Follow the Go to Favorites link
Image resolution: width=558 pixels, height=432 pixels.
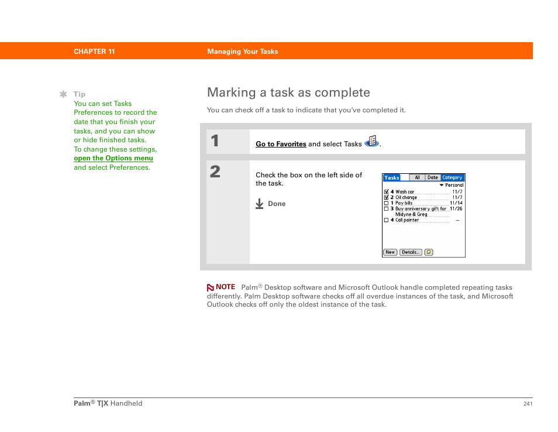(x=281, y=144)
